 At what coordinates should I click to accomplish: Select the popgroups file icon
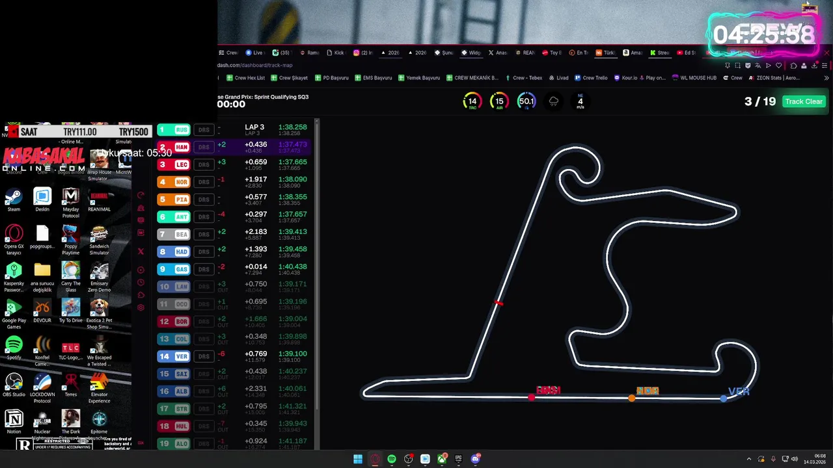coord(42,237)
